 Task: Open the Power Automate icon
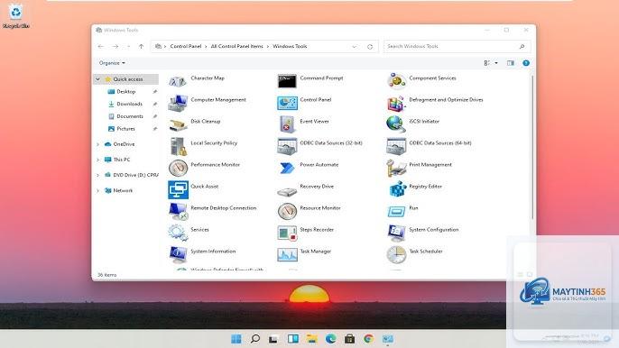[287, 168]
